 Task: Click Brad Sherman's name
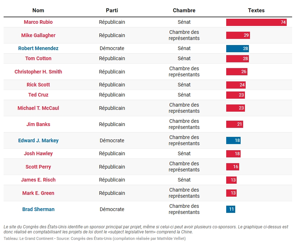point(38,209)
